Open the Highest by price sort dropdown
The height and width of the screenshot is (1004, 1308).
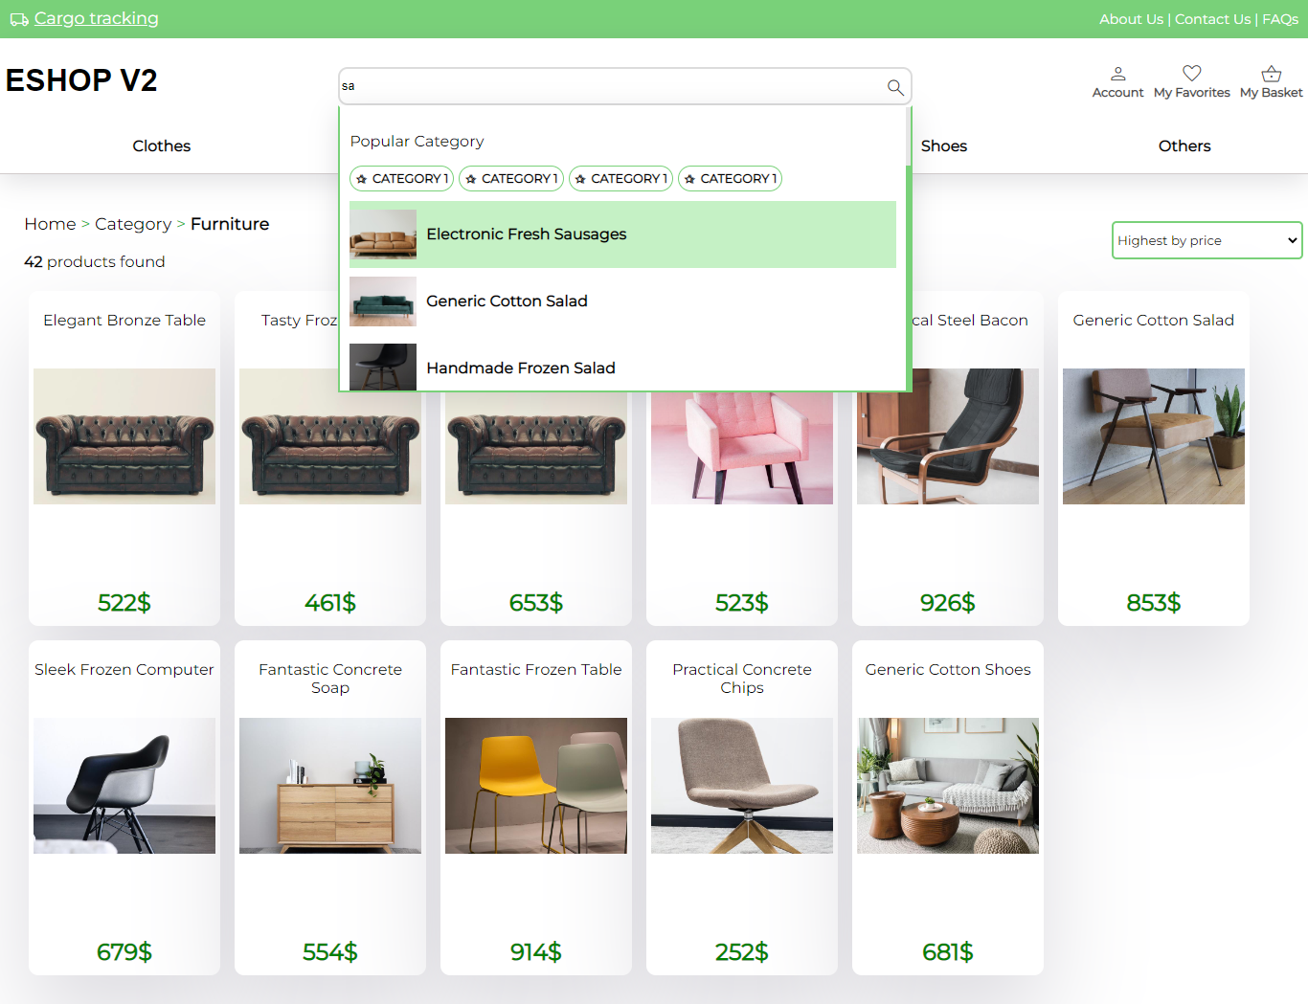click(1207, 240)
